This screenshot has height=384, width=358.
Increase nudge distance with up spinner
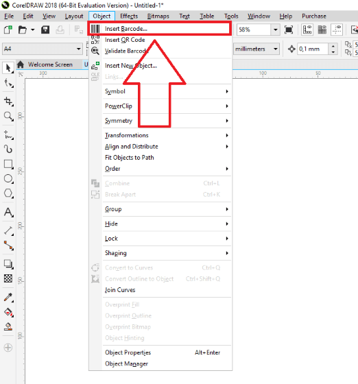(x=333, y=46)
